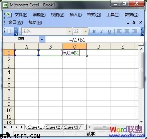147x139 pixels.
Task: Open the 窗口(W) menu
Action: pyautogui.click(x=16, y=22)
